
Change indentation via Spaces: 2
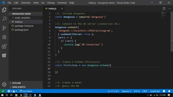(127, 91)
